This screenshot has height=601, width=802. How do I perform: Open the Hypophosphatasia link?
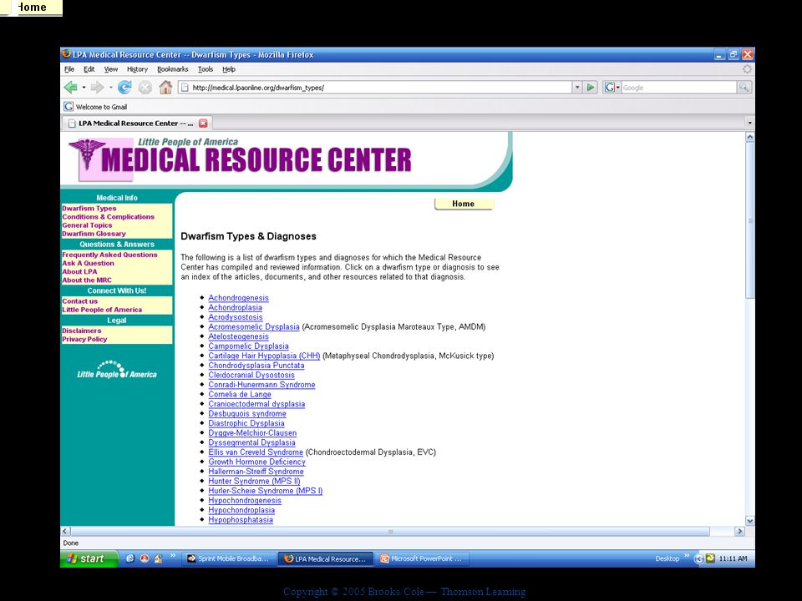click(x=241, y=520)
